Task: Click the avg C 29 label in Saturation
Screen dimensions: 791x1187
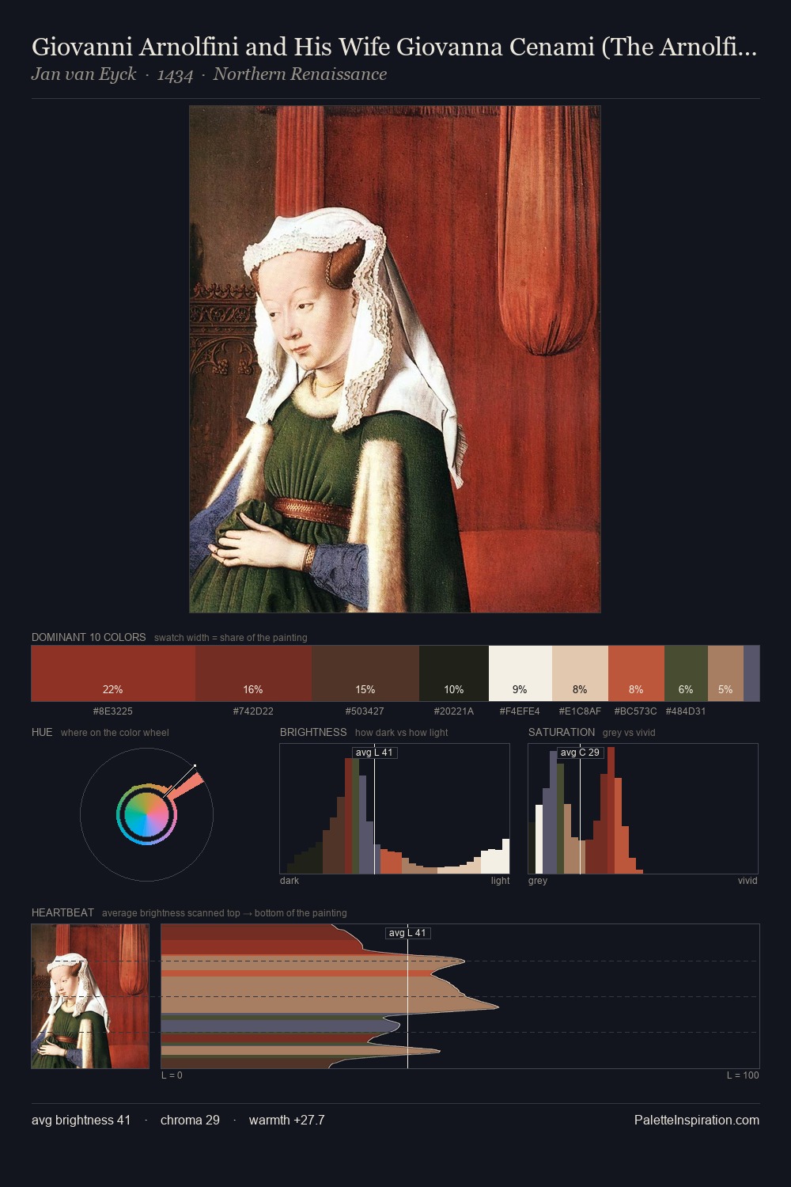Action: [580, 753]
